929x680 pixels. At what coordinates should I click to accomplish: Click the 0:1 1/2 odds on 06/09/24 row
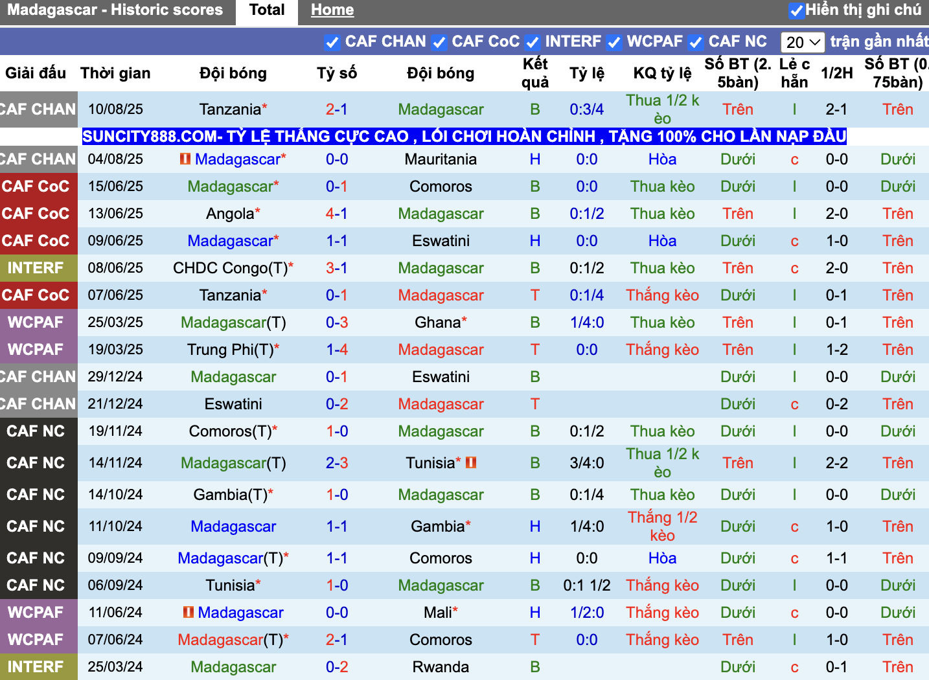click(x=587, y=585)
